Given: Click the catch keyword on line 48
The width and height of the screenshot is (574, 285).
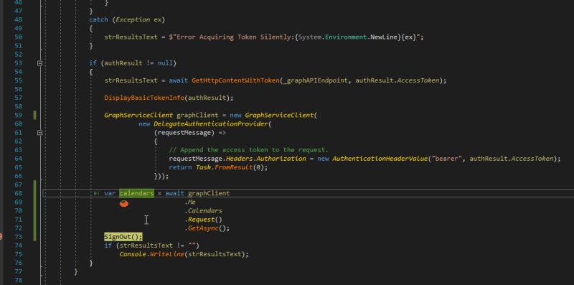Looking at the screenshot, I should tap(99, 19).
